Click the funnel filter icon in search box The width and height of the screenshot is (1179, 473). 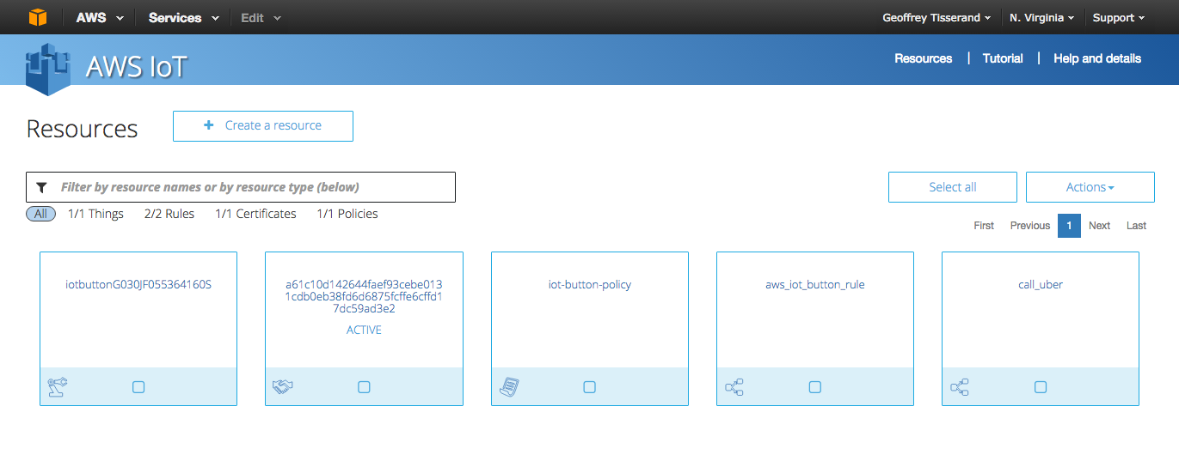pyautogui.click(x=41, y=187)
